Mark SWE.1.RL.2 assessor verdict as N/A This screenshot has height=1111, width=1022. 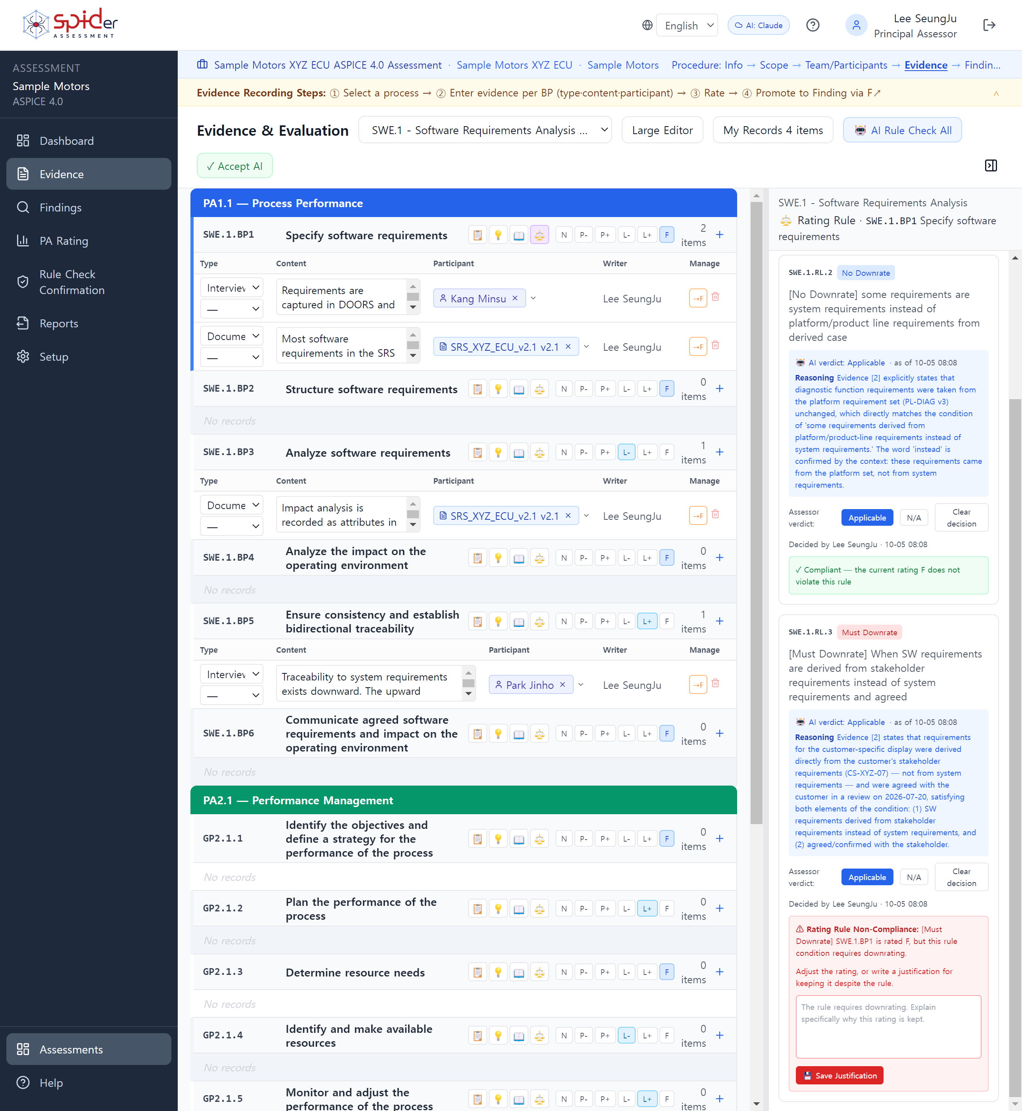pos(914,518)
